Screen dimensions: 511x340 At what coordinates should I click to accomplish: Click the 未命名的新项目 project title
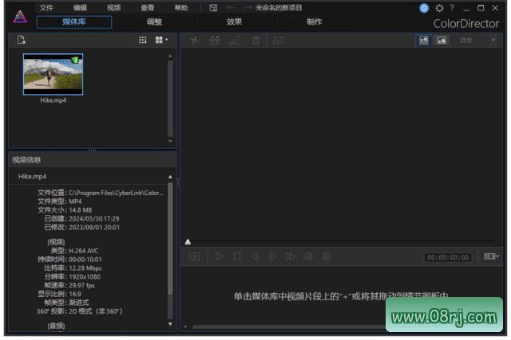(279, 8)
